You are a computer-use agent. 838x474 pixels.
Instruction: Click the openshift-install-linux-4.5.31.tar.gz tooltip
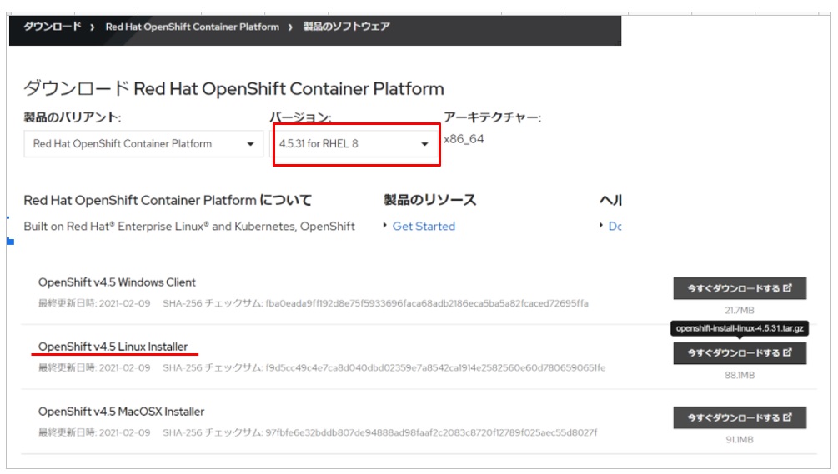[739, 329]
